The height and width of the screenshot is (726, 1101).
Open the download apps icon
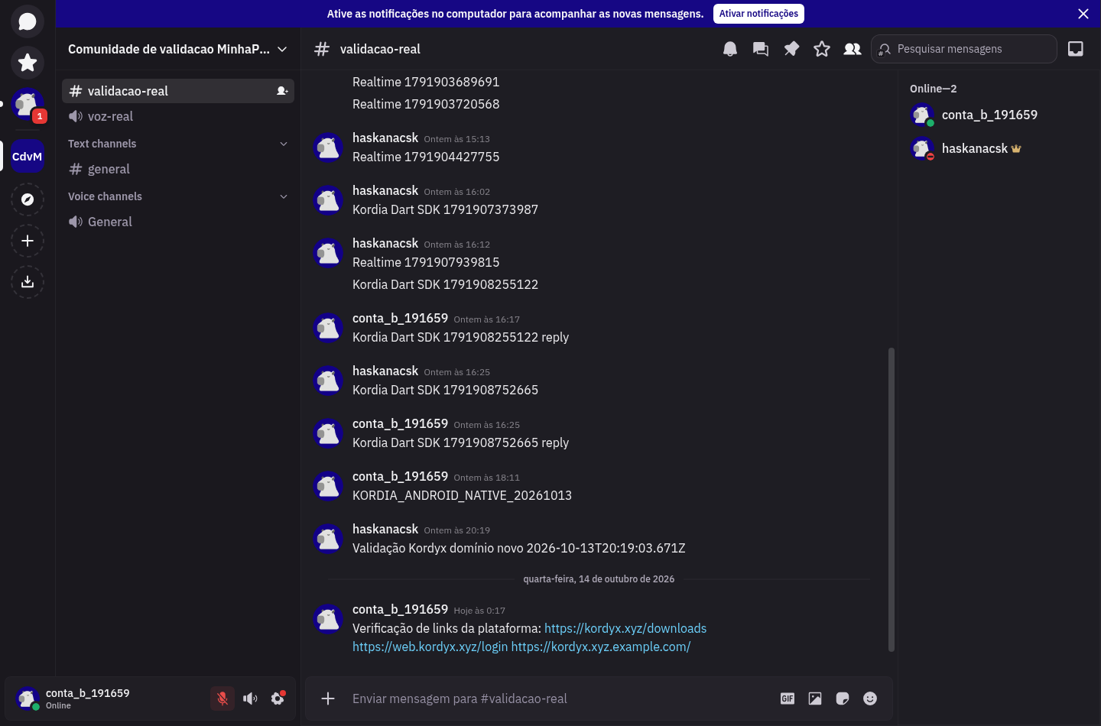pyautogui.click(x=28, y=282)
